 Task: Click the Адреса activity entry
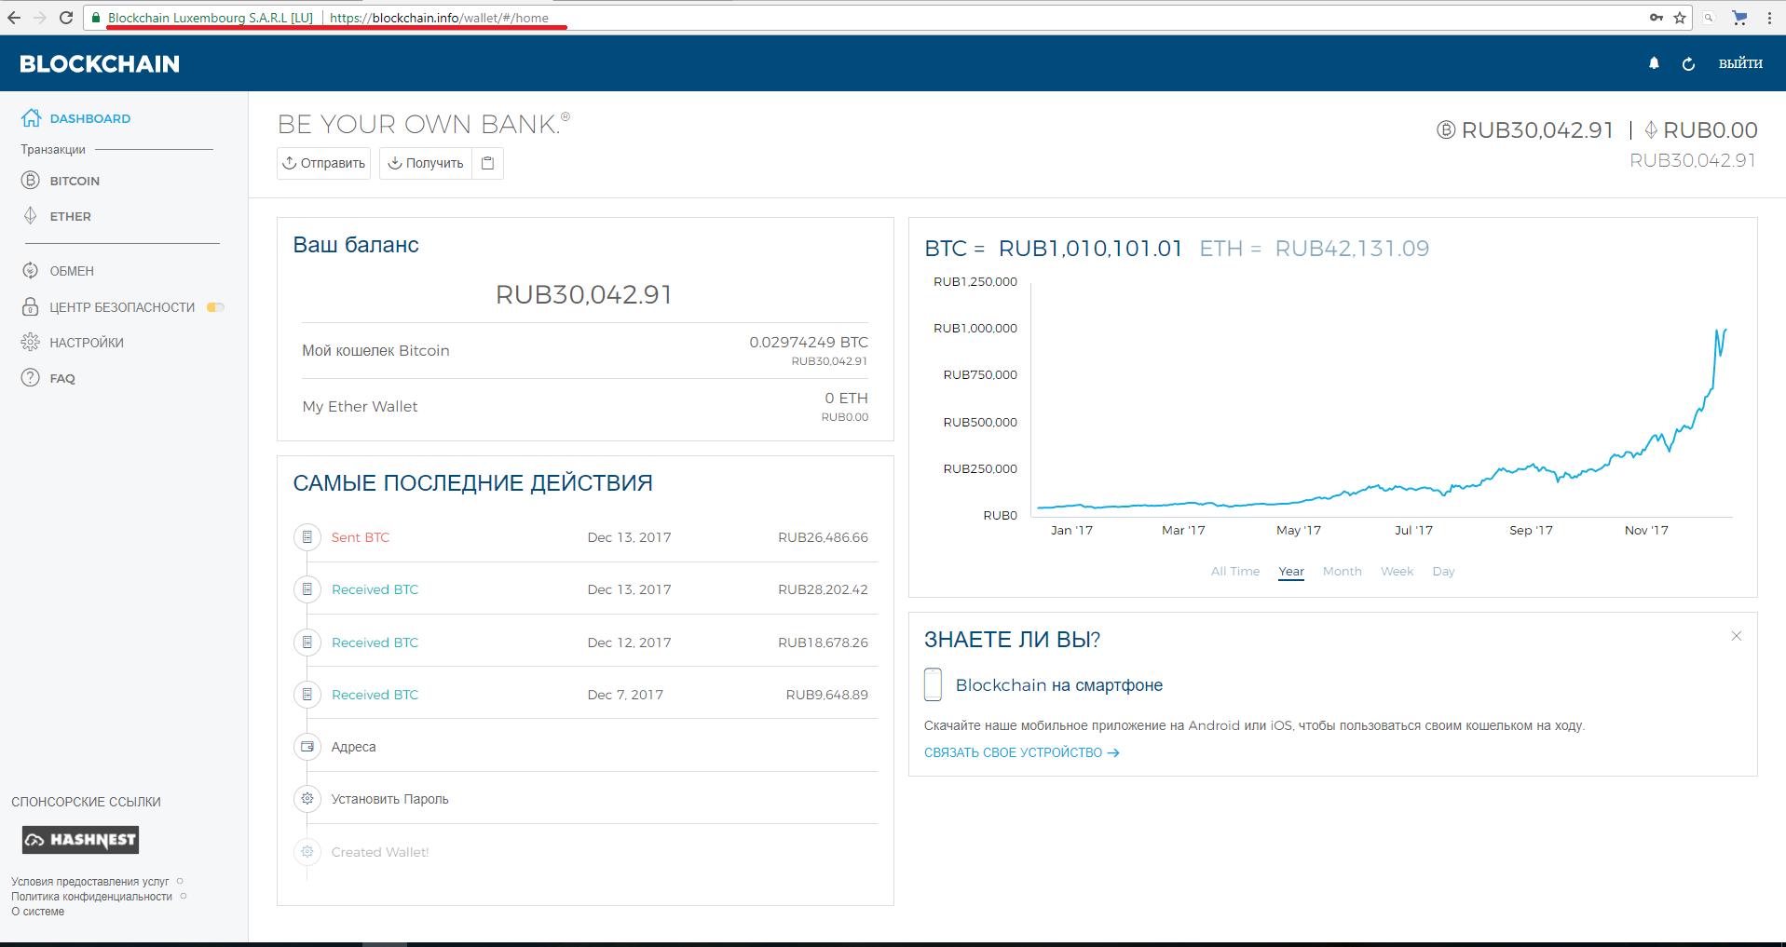coord(353,747)
